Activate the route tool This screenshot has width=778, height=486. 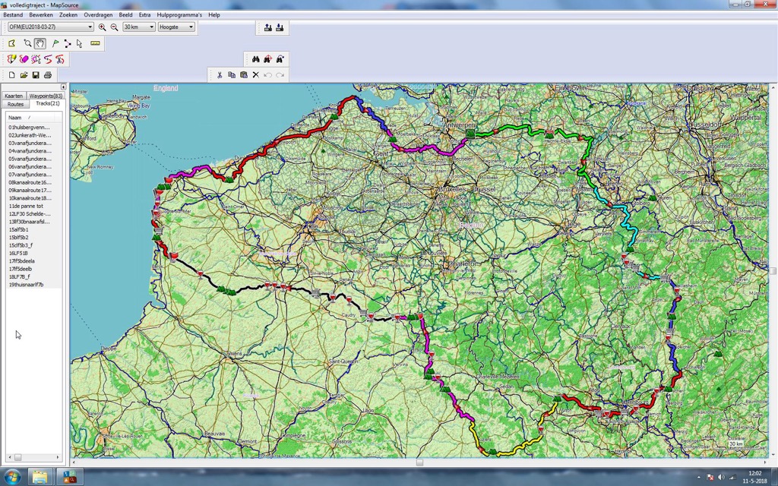pos(68,43)
